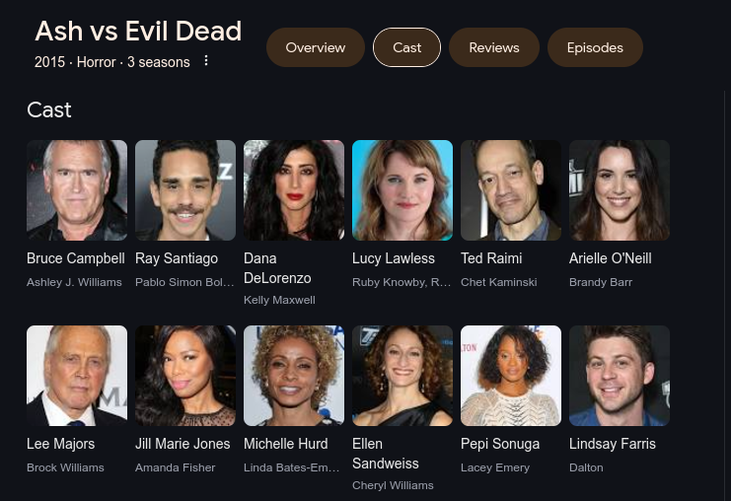This screenshot has width=731, height=501.
Task: Open Ray Santiago's cast thumbnail
Action: point(185,190)
